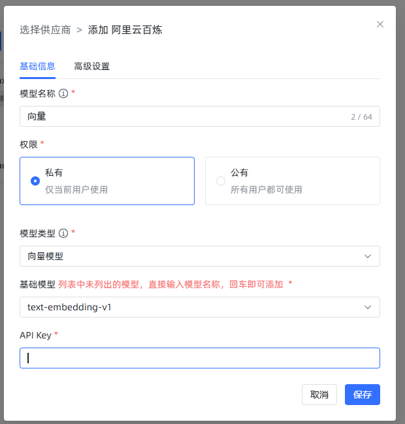Click chevron arrow in text-embedding-v1 field
This screenshot has height=424, width=405.
[368, 307]
